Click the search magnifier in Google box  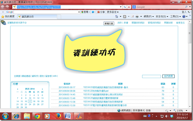pyautogui.click(x=187, y=7)
